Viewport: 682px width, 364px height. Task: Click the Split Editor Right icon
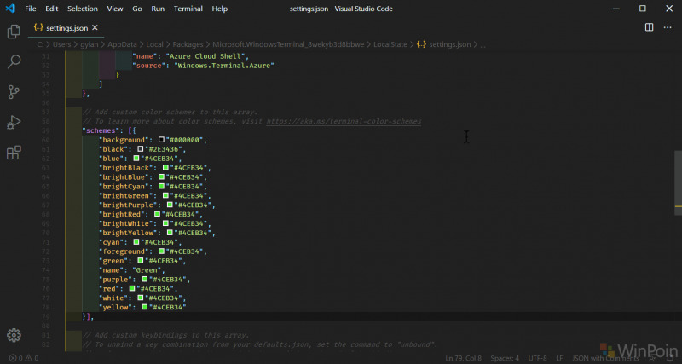[649, 27]
